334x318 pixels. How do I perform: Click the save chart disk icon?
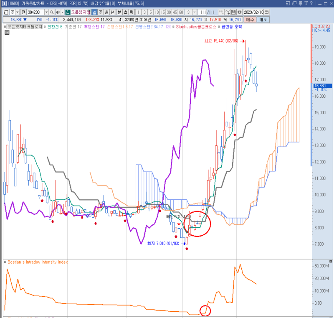coord(233,13)
